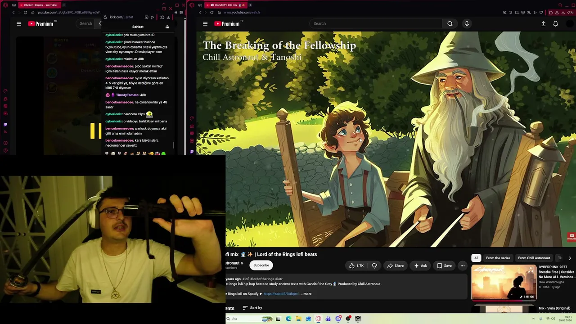Click the taskbar search box labeled Ara
Screen dimensions: 576x324
click(249, 319)
